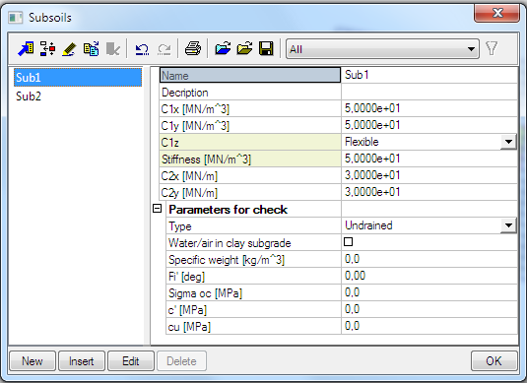Screen dimensions: 527x383
Task: Click the yellow open folder icon
Action: (x=244, y=49)
